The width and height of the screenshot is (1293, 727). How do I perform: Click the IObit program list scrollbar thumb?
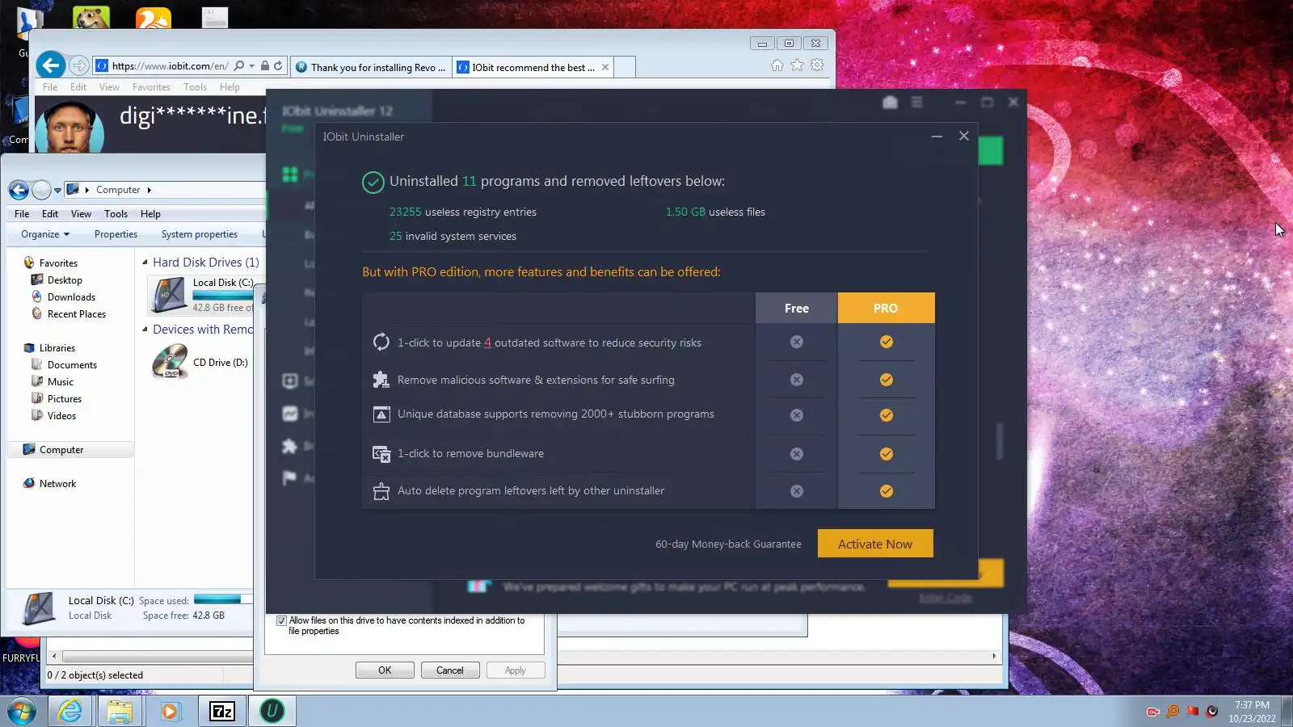[x=1000, y=441]
